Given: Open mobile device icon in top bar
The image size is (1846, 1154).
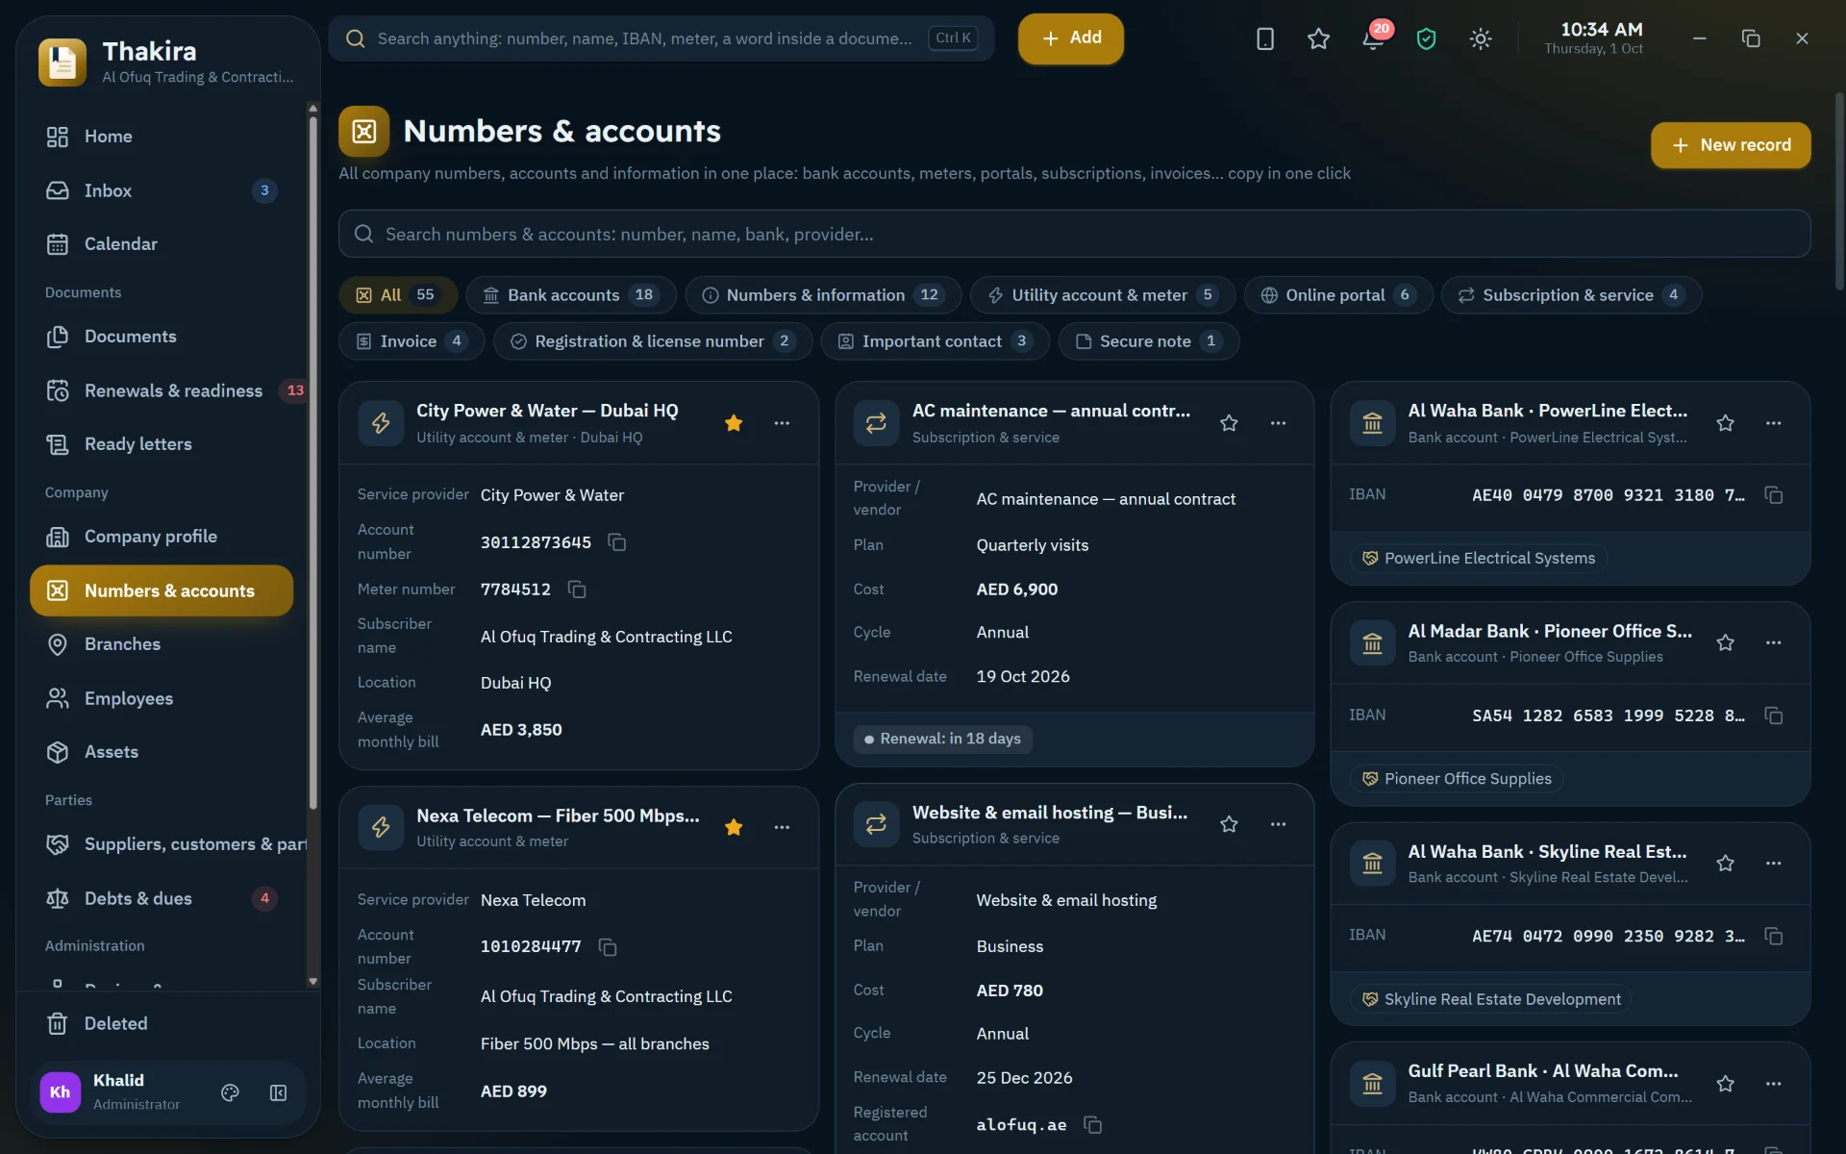Looking at the screenshot, I should click(1265, 38).
